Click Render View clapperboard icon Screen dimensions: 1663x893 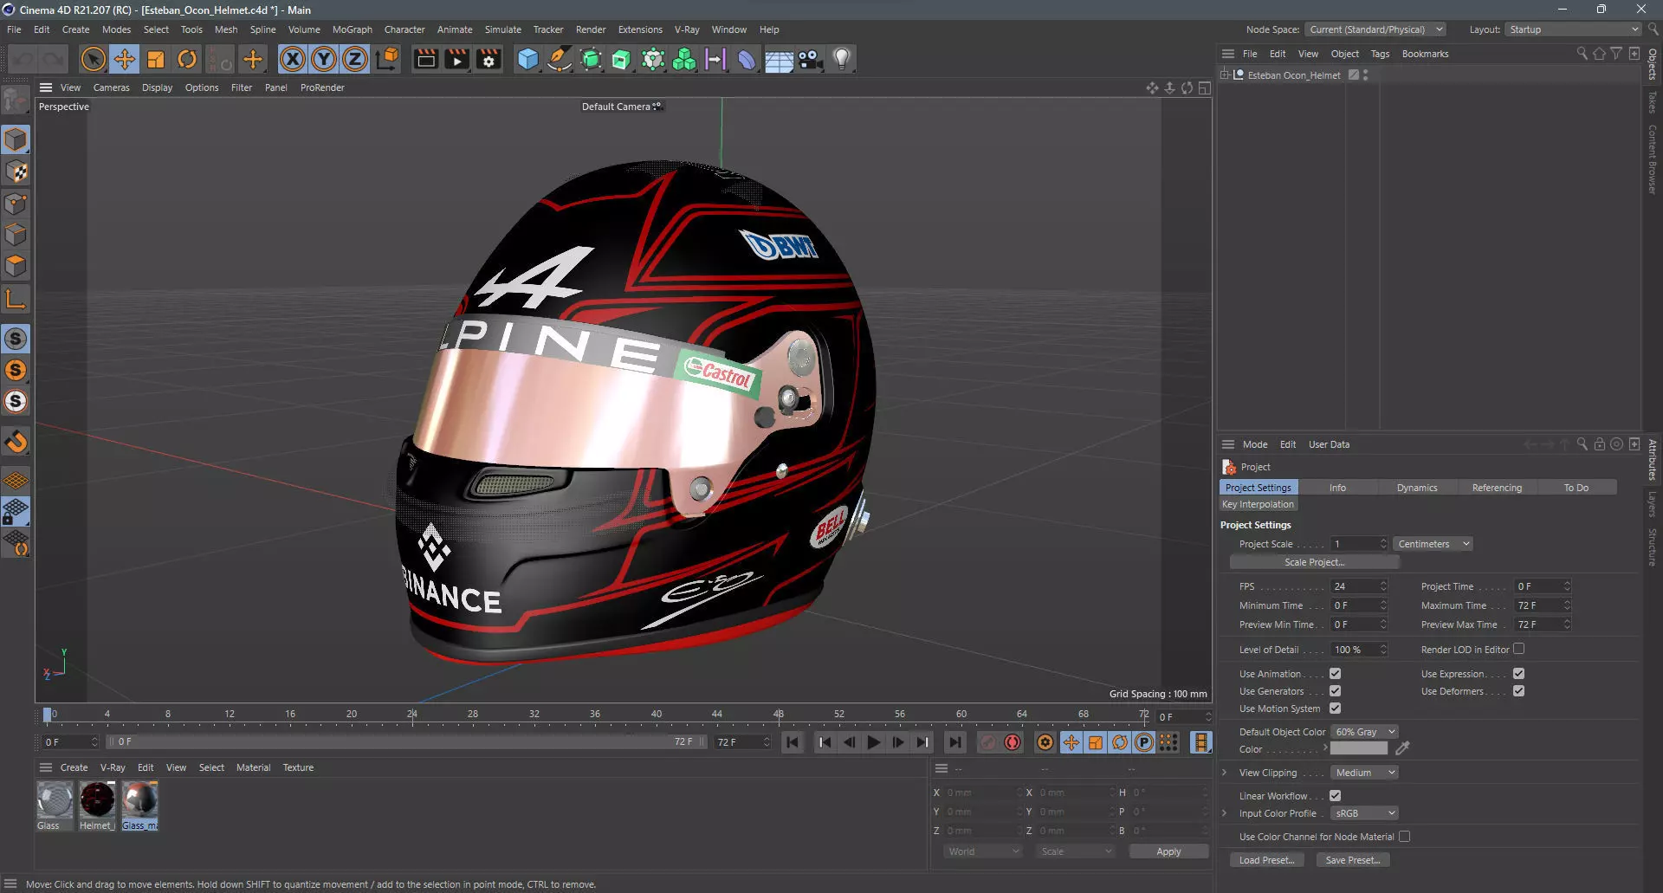point(426,59)
